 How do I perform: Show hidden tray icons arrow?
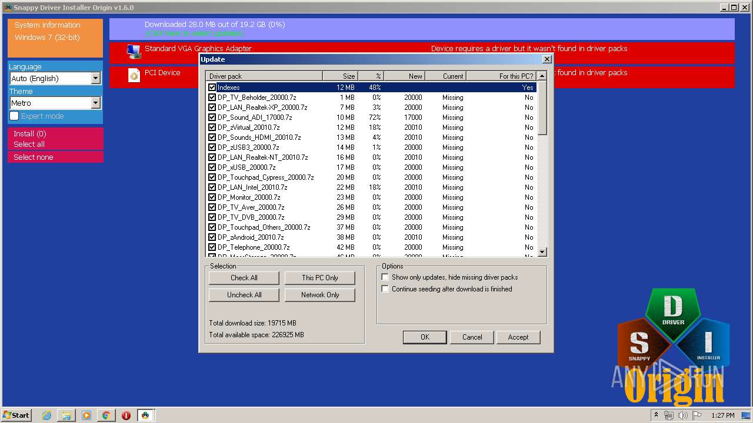click(656, 415)
